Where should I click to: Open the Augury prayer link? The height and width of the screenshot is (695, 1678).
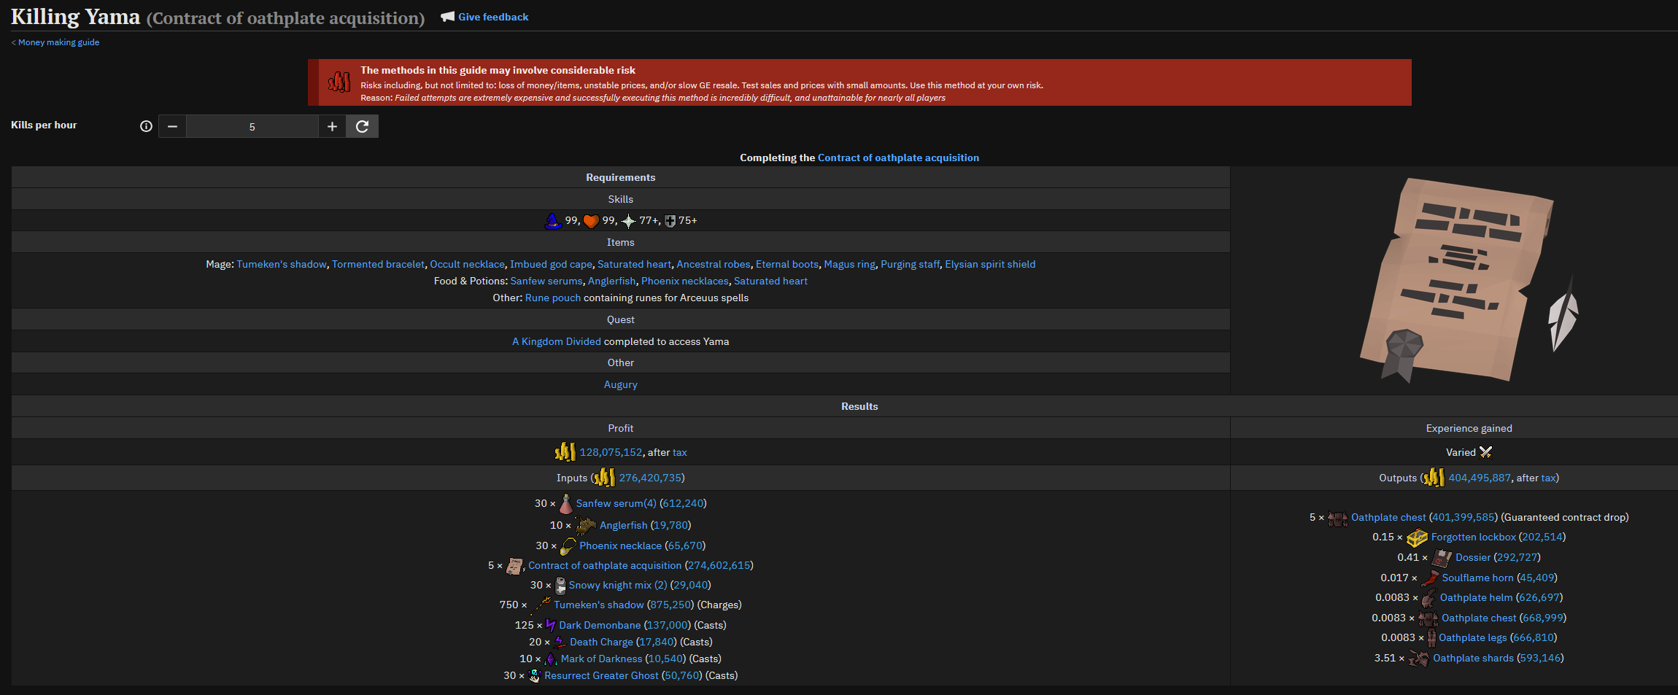[x=621, y=384]
